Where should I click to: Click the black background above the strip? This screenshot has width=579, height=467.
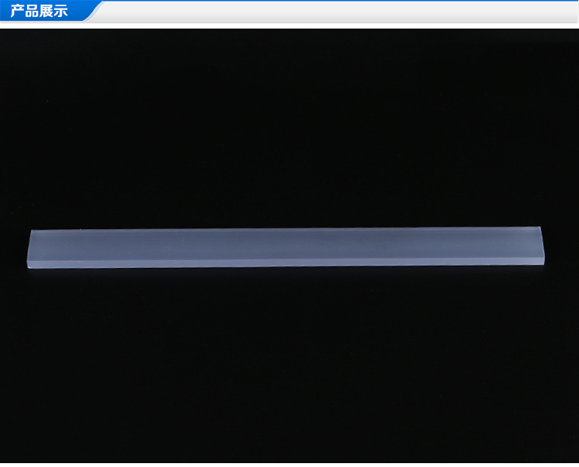289,131
